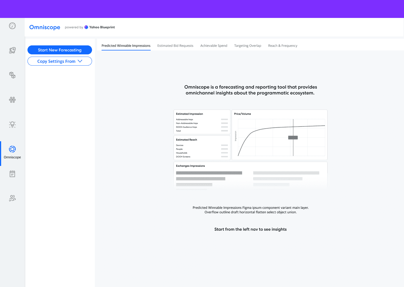Switch to Estimated Bid Requests tab
Image resolution: width=404 pixels, height=287 pixels.
(x=175, y=46)
